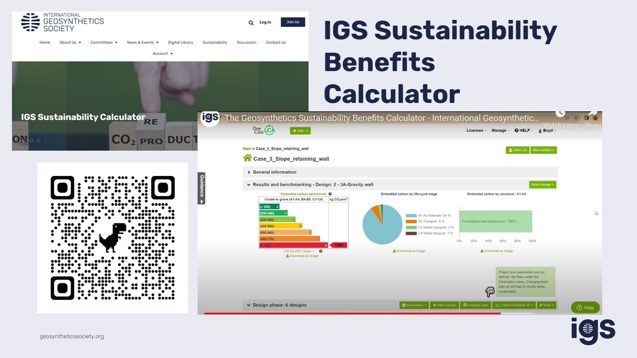Click the blue pie chart

[382, 224]
